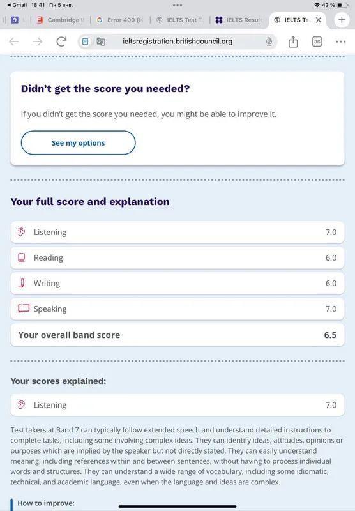The width and height of the screenshot is (355, 511).
Task: Switch to the Cambridge tab
Action: [61, 20]
